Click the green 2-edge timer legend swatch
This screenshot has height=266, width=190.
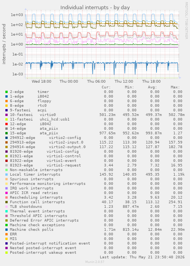6,92
